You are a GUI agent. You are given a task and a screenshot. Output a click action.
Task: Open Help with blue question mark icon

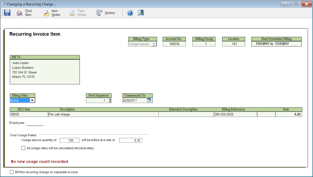[130, 13]
